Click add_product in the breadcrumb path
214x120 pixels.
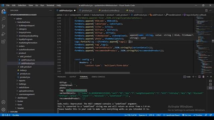click(122, 15)
